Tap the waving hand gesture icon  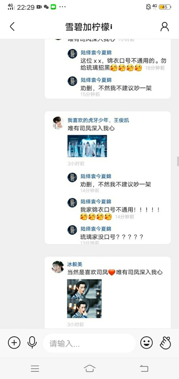pos(165,343)
